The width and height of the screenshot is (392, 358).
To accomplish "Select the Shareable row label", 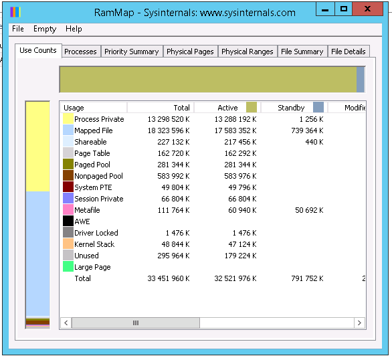I will pos(90,142).
